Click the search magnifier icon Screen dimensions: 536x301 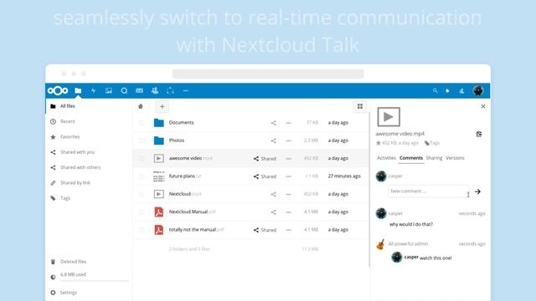pyautogui.click(x=435, y=91)
